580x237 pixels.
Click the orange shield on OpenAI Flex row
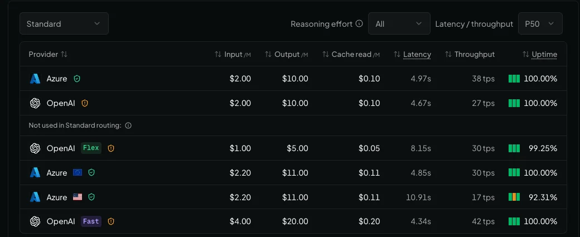tap(111, 148)
